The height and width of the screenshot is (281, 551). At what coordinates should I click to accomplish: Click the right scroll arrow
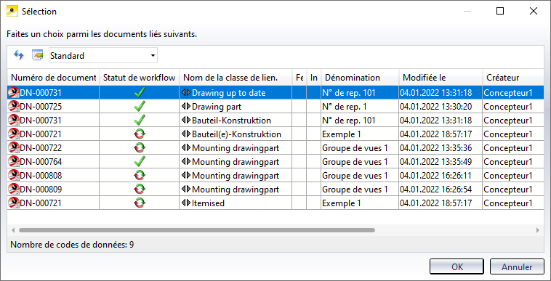[538, 230]
